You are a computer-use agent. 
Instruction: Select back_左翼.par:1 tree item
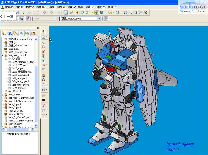point(16,114)
